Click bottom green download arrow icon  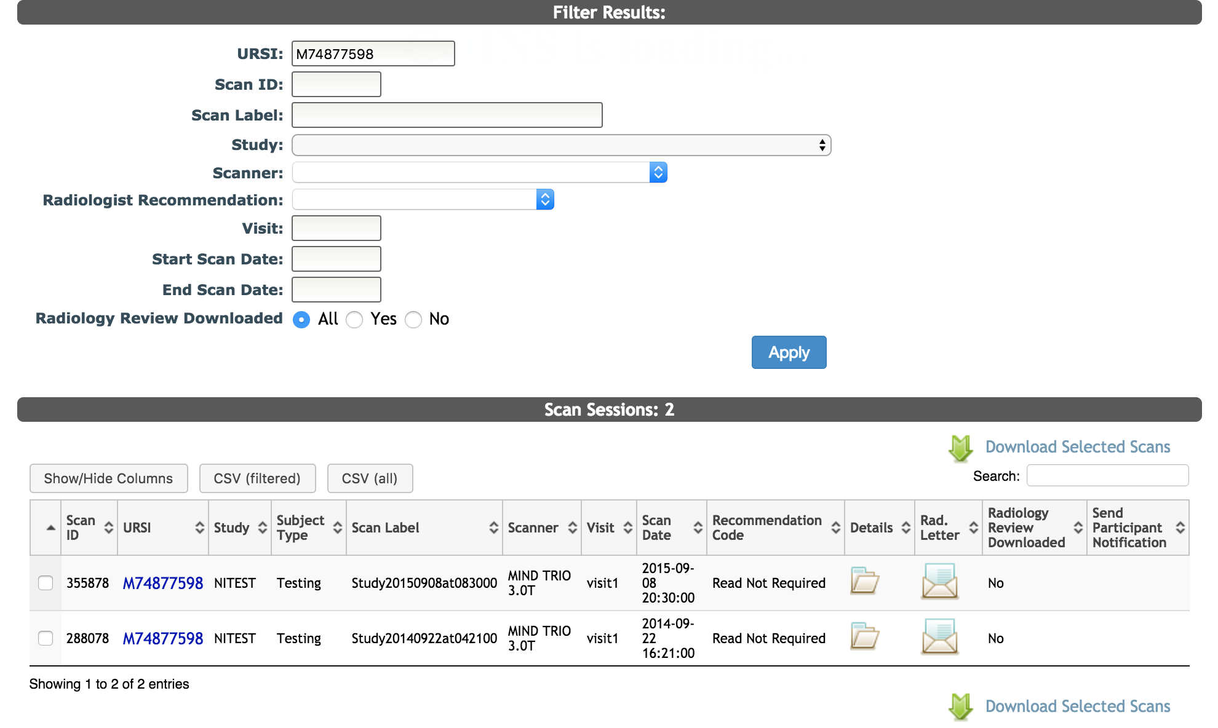pos(960,706)
